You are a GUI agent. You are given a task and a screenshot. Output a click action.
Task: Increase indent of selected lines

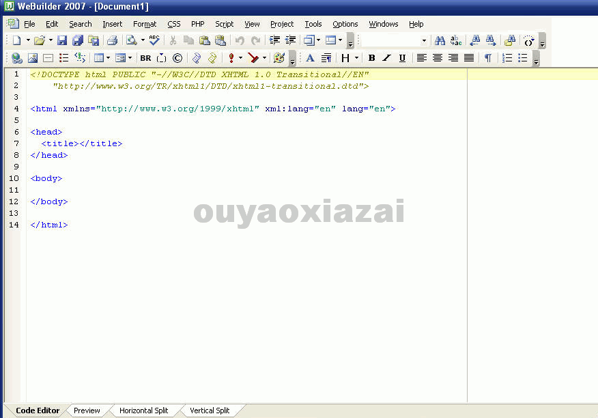pyautogui.click(x=274, y=40)
